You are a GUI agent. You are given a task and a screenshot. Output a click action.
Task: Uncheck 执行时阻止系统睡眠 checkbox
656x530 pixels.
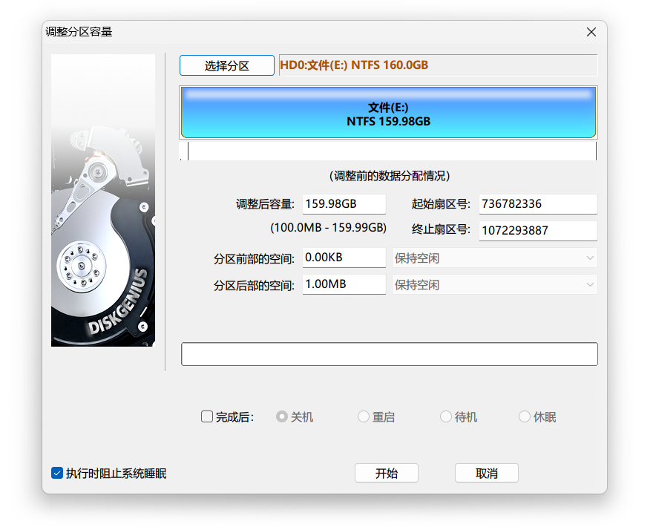pyautogui.click(x=57, y=474)
